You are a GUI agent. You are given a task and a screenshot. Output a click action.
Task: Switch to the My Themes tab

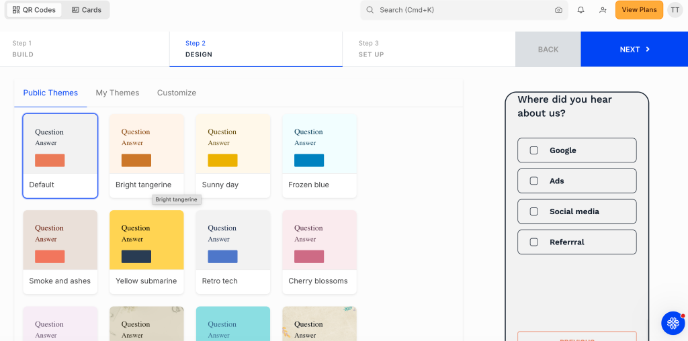click(118, 93)
